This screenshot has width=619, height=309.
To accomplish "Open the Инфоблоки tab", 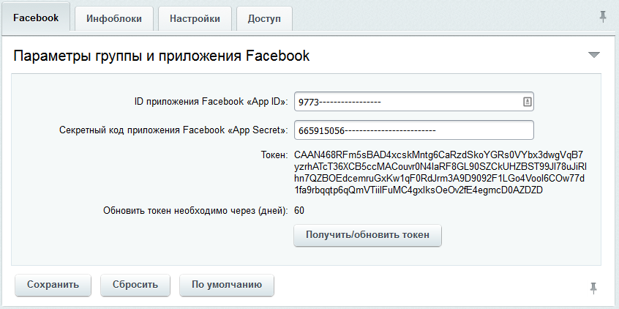I will (x=114, y=18).
